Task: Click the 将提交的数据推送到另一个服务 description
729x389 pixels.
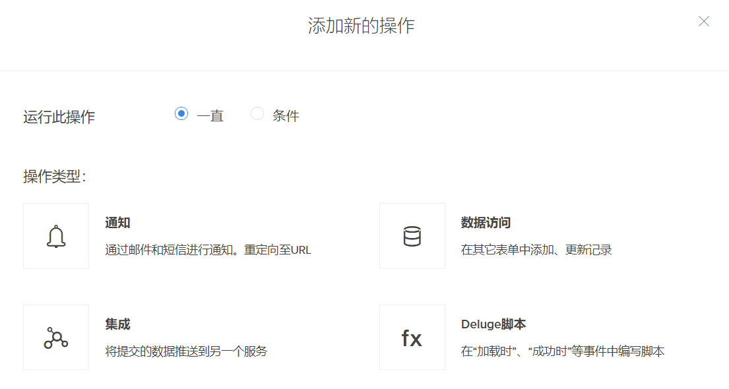Action: click(x=186, y=351)
